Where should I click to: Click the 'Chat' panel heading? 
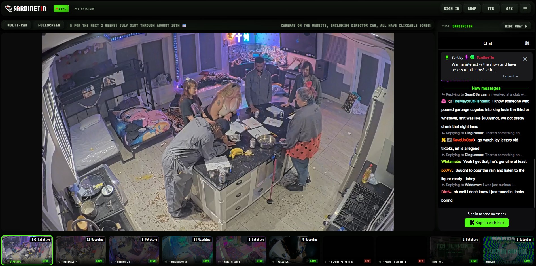[488, 43]
